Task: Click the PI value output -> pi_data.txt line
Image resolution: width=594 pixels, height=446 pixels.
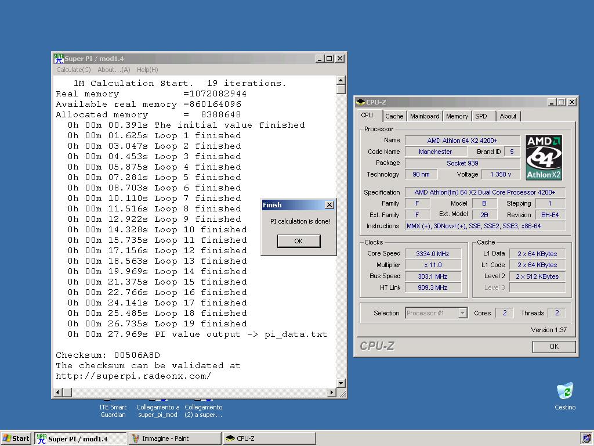Action: pos(197,334)
